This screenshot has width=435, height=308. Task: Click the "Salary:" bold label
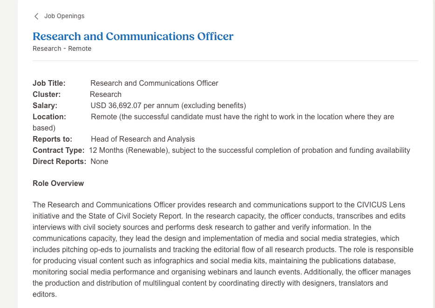(x=45, y=106)
